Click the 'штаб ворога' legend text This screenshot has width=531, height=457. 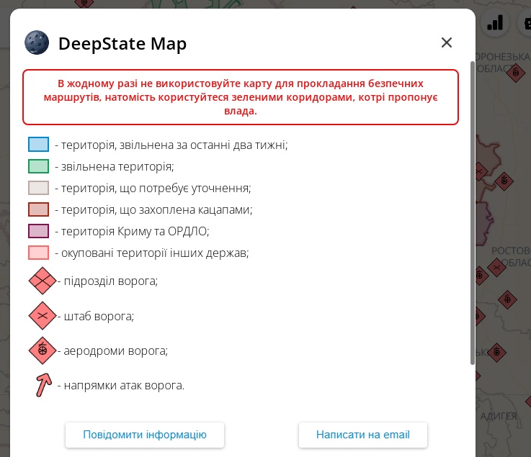(99, 316)
